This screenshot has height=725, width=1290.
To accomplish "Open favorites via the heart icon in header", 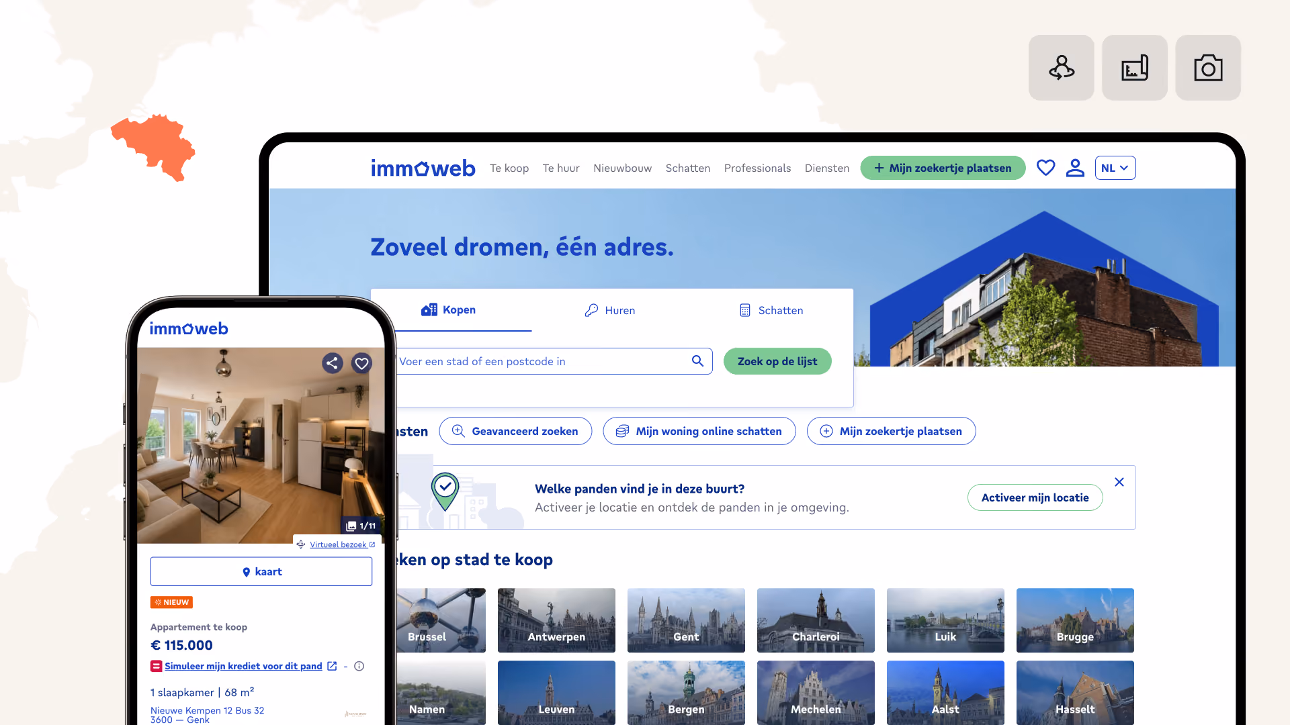I will click(1045, 168).
